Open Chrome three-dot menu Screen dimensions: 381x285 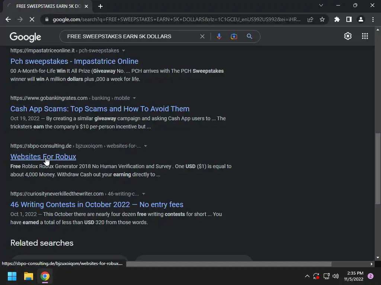373,19
